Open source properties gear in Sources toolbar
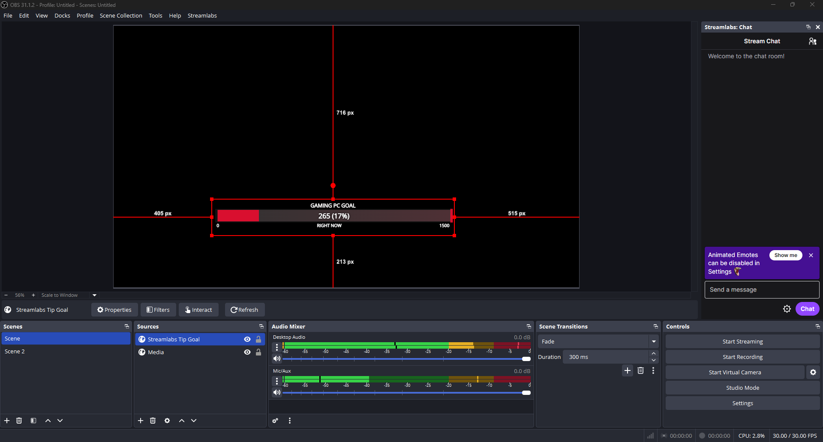 point(167,421)
